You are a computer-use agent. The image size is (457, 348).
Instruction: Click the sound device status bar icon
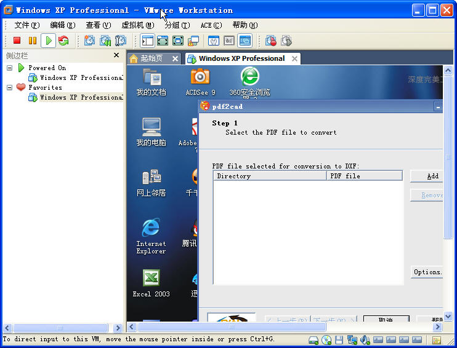[365, 340]
